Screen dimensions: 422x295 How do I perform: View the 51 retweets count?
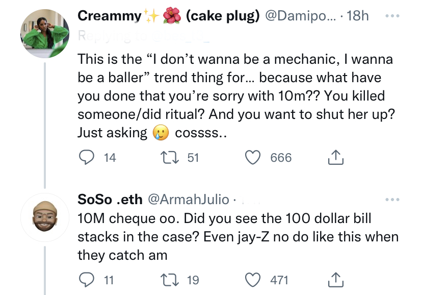193,158
